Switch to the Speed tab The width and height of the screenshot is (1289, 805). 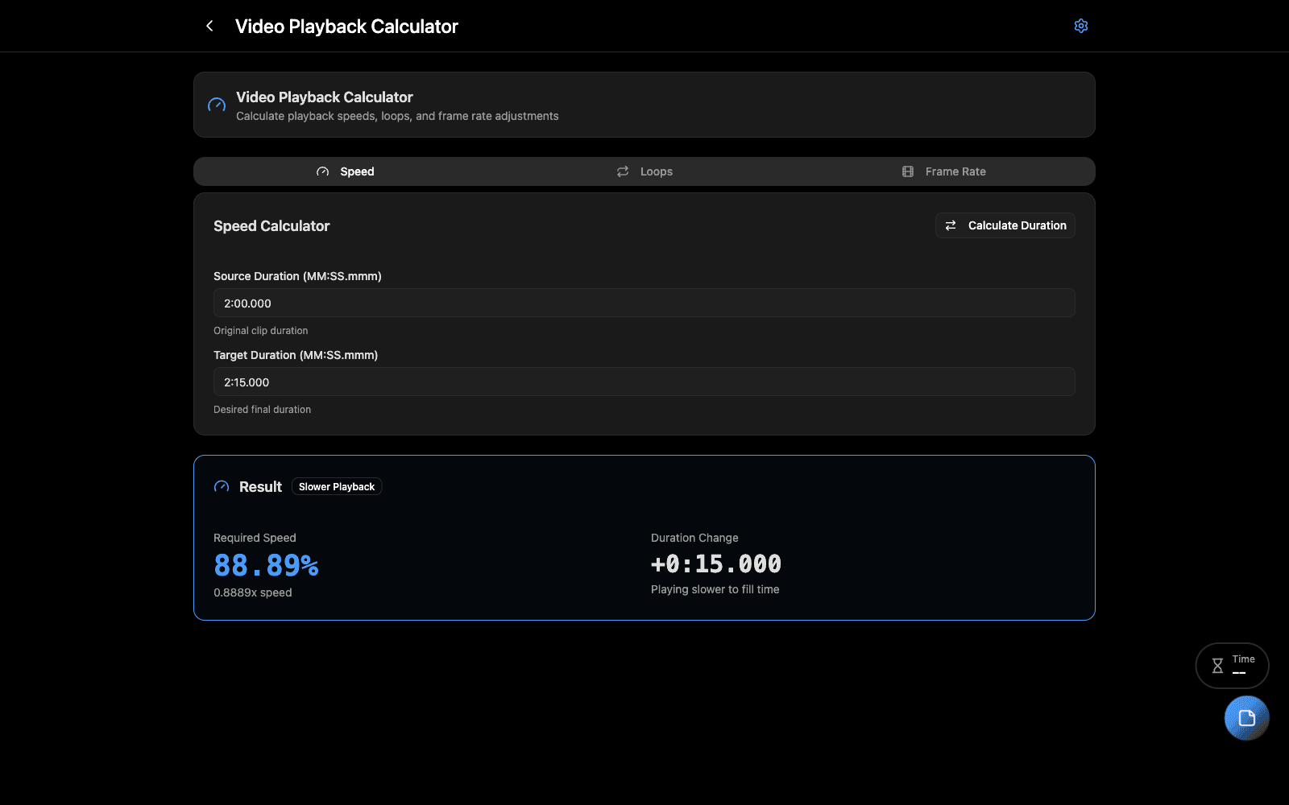345,171
